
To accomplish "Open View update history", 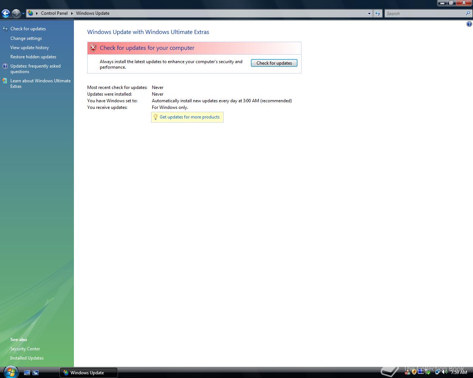I will pos(30,48).
